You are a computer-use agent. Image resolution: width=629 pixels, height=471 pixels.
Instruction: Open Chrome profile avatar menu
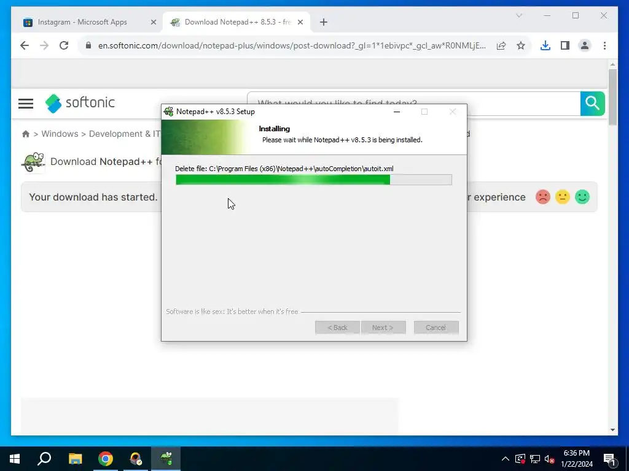point(585,45)
